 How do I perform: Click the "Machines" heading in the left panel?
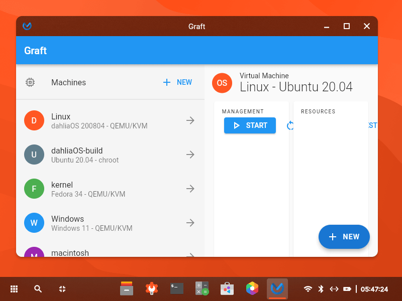click(68, 82)
